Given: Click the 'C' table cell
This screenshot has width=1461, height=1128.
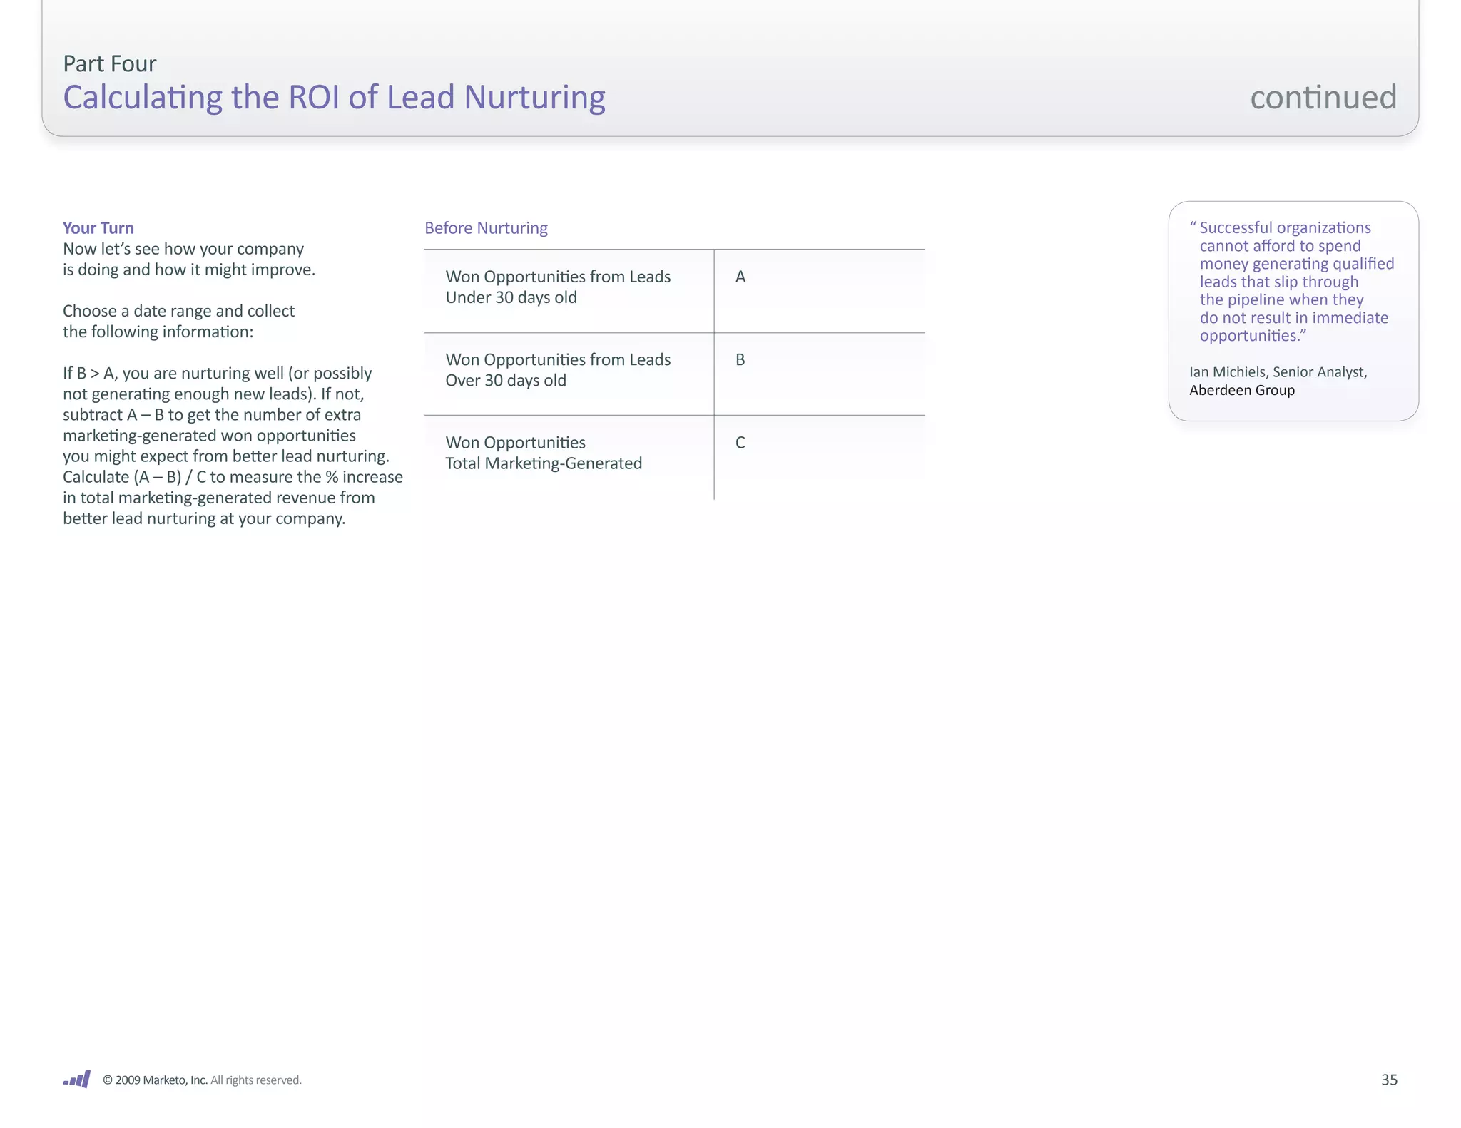Looking at the screenshot, I should [820, 457].
